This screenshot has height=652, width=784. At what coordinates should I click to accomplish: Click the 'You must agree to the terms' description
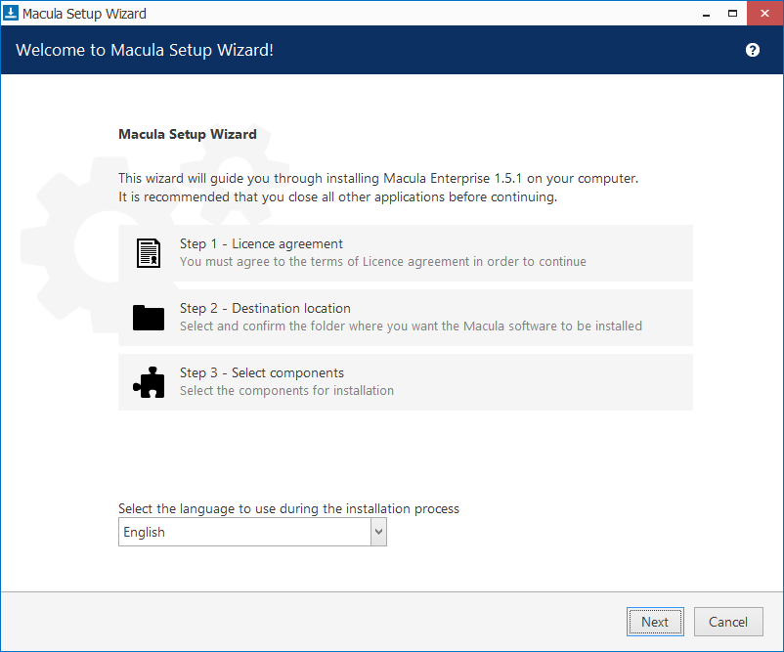pyautogui.click(x=383, y=262)
